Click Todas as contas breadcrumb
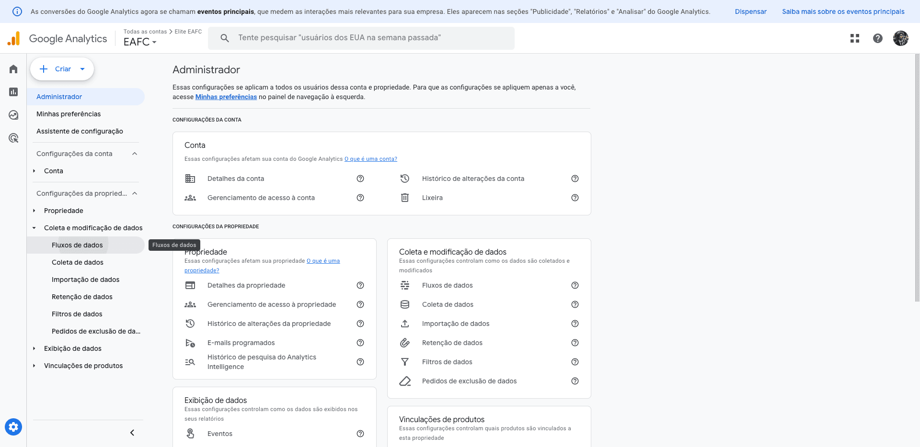 click(x=145, y=32)
